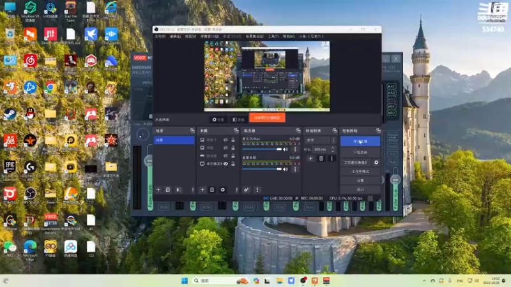Click the trash icon in Scene Transitions dock

321,158
